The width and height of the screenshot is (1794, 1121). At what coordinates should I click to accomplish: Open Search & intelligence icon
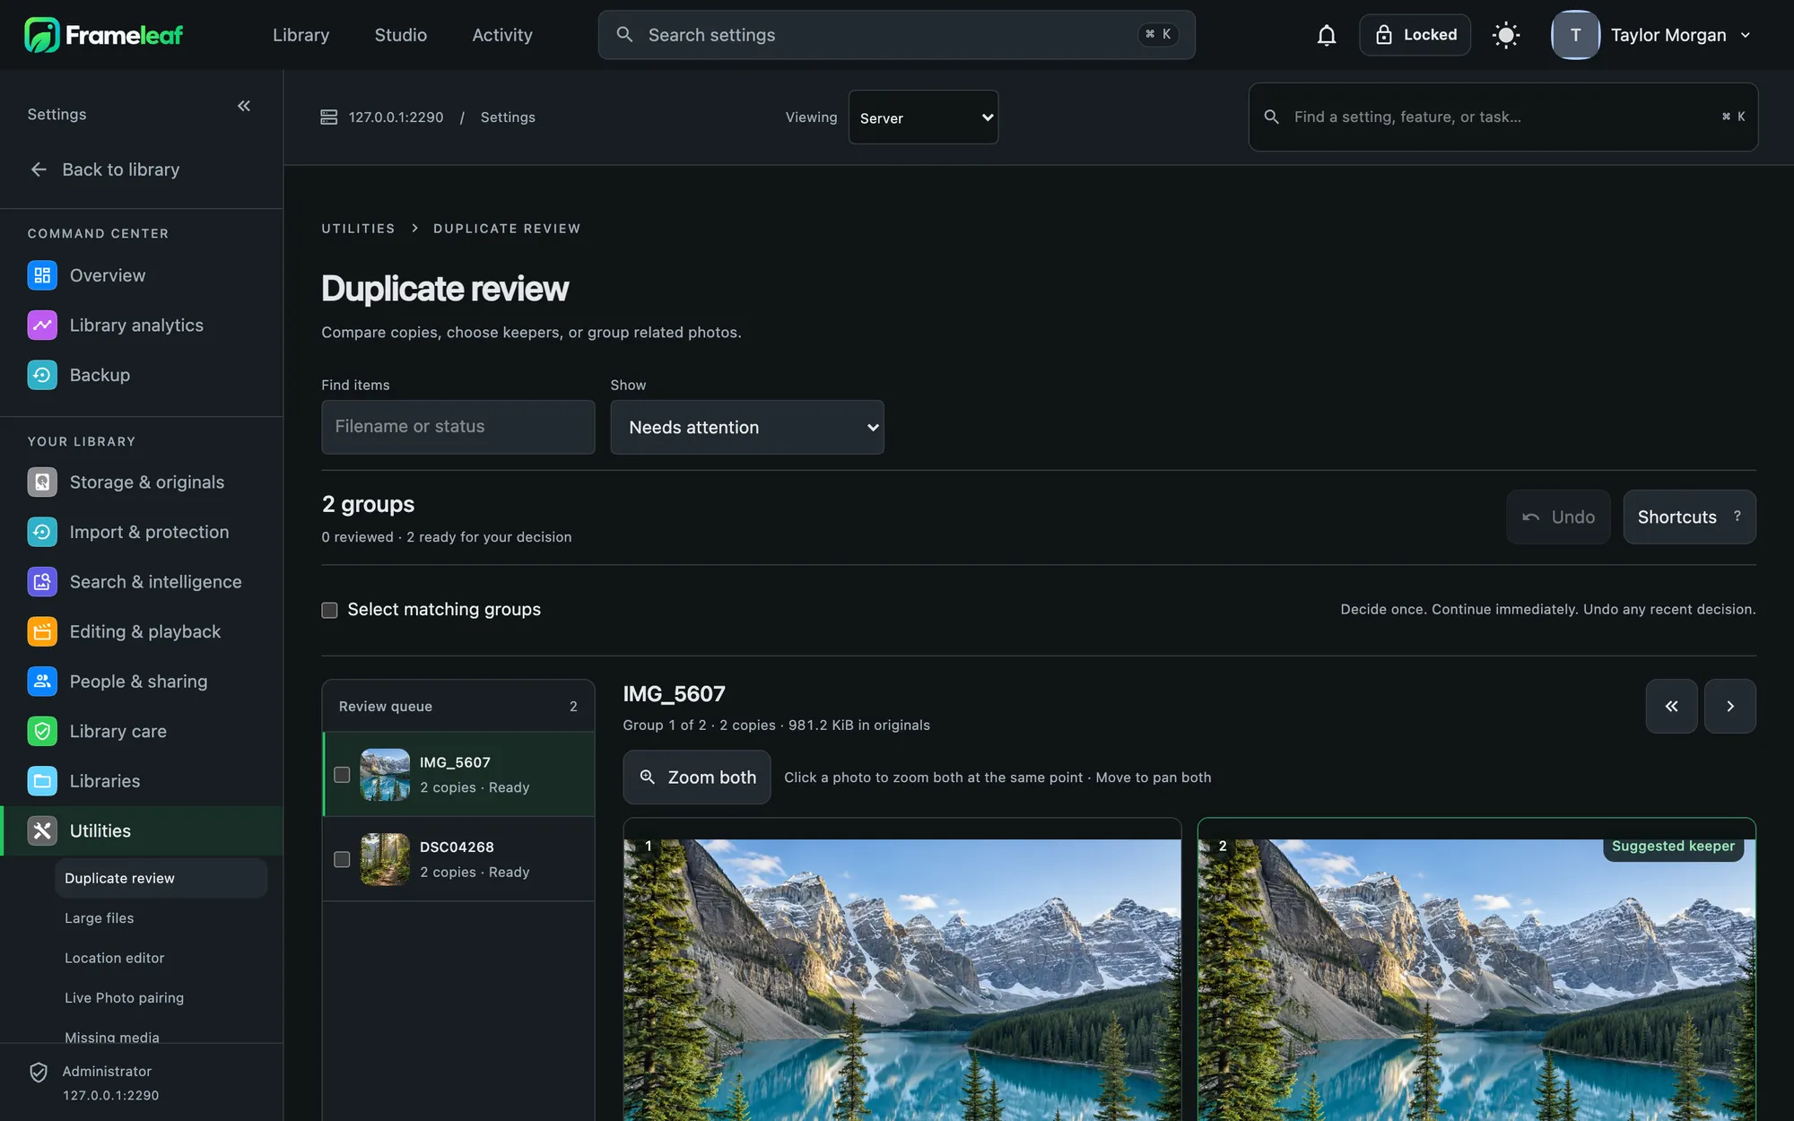pyautogui.click(x=42, y=582)
